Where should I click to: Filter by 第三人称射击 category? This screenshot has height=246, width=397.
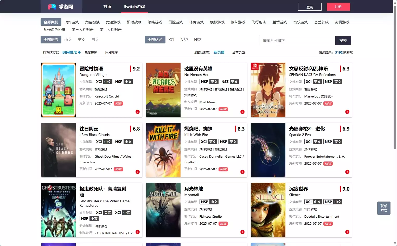pos(83,30)
